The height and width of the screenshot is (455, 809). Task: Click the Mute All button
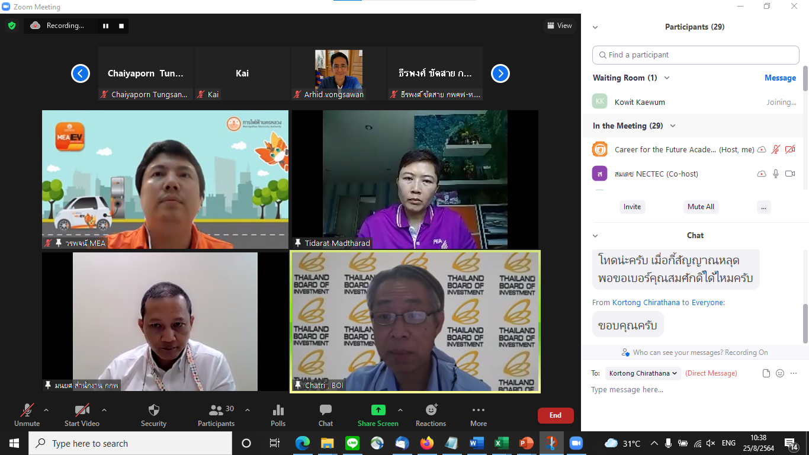tap(701, 207)
